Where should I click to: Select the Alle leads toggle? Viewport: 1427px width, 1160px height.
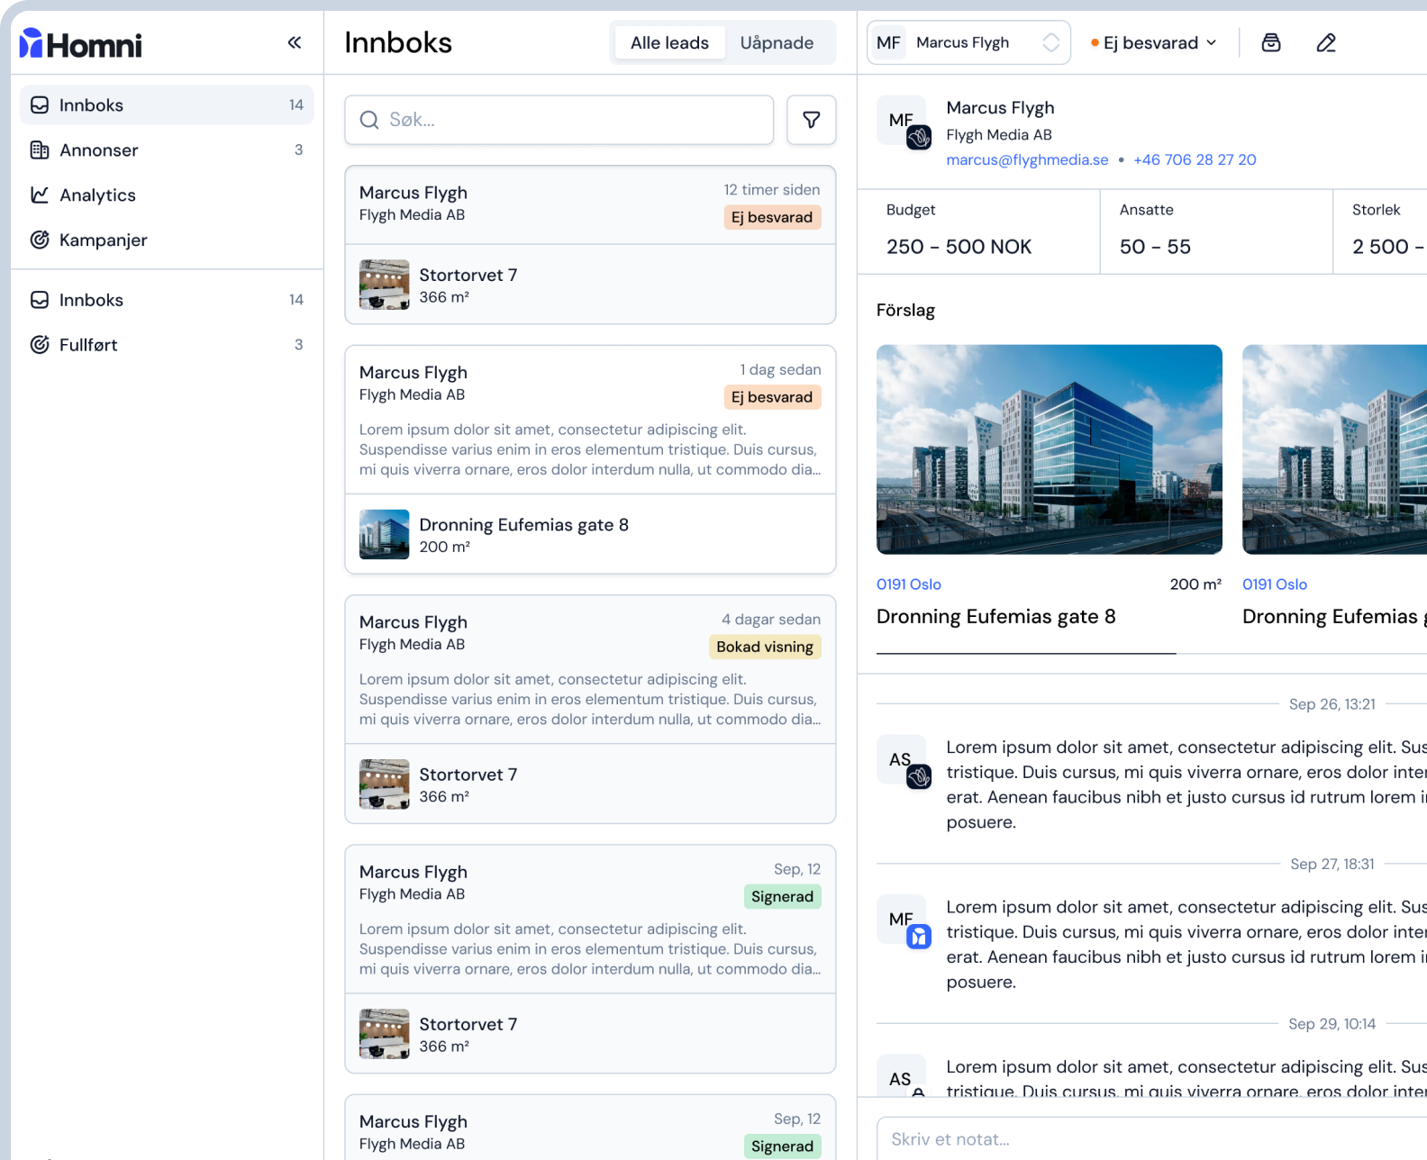[669, 42]
